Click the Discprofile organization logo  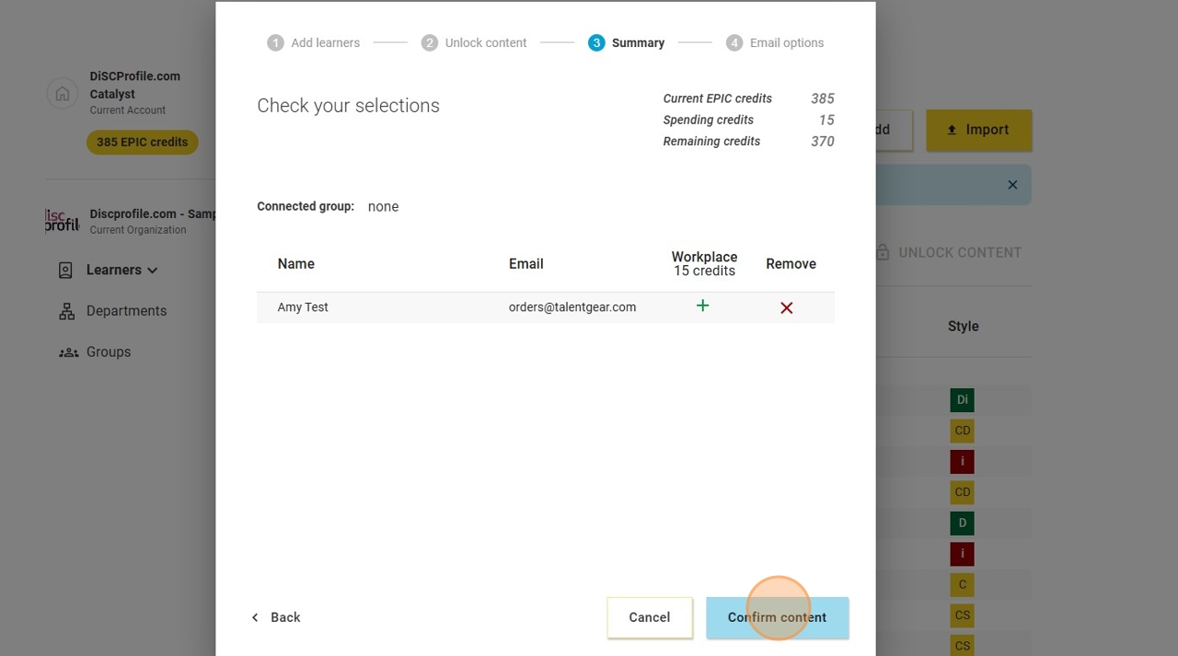point(62,221)
